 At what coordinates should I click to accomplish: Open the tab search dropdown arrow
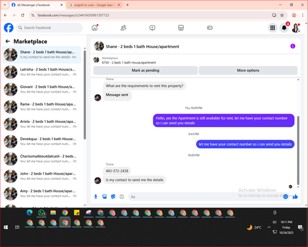coord(5,5)
